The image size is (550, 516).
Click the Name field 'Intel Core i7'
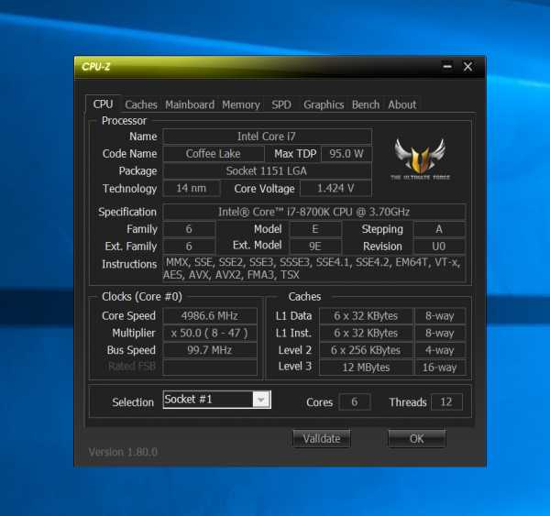pyautogui.click(x=267, y=137)
